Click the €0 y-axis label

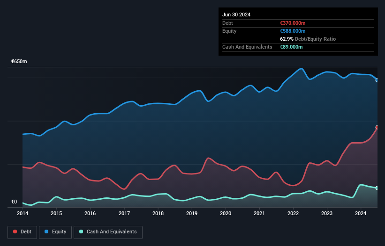click(14, 202)
